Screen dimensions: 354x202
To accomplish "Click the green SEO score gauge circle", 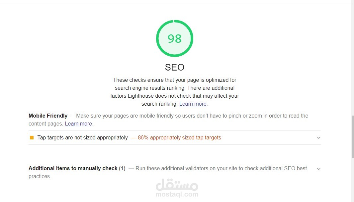I will (x=174, y=38).
